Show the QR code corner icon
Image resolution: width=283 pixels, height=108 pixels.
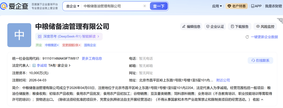pyautogui.click(x=280, y=21)
